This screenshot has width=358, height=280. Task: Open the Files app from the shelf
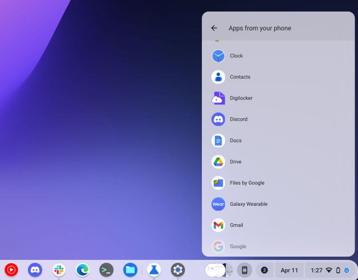[x=130, y=270]
